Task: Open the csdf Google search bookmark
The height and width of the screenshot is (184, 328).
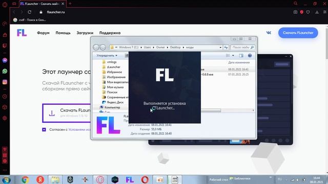Action: pos(30,20)
